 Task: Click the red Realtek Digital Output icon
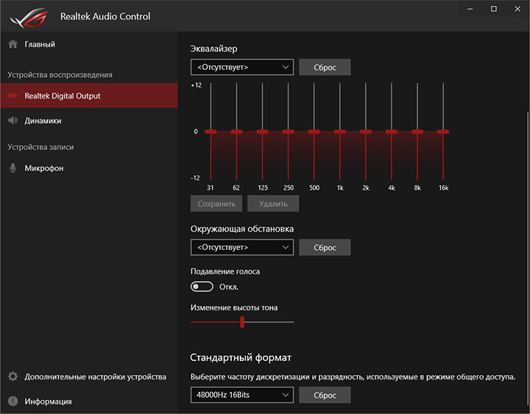coord(13,96)
